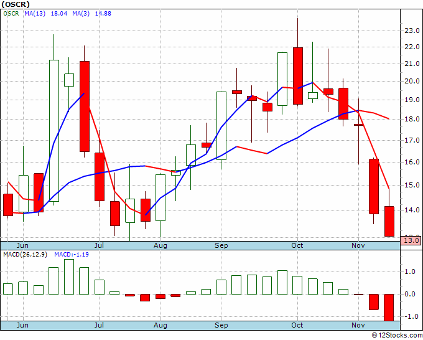
Task: Click the MA(13) legend label
Action: click(x=35, y=14)
